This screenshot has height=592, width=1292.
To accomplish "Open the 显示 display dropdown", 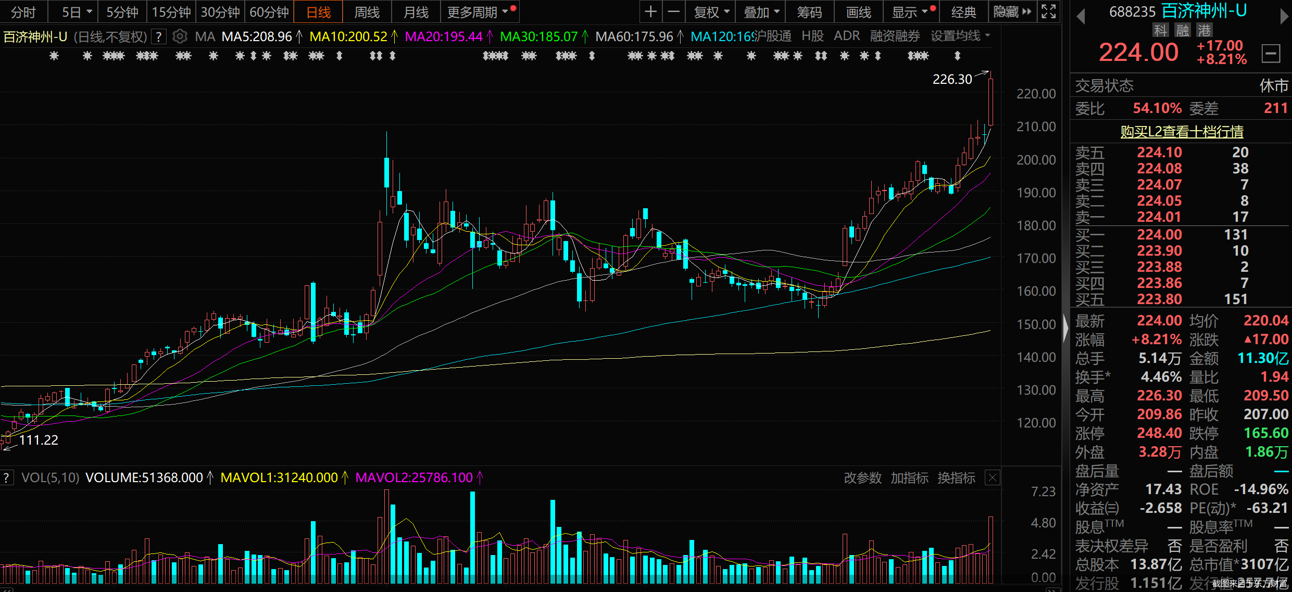I will (x=912, y=12).
